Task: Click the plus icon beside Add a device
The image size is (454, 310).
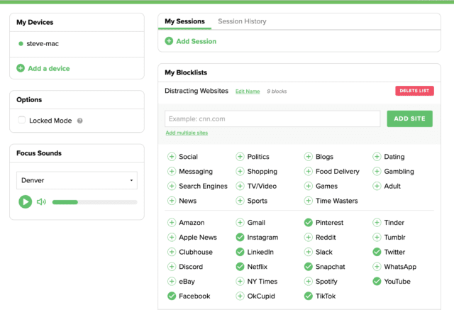Action: [21, 68]
